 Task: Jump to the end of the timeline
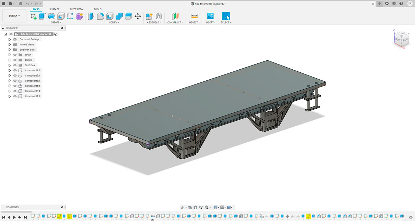click(25, 217)
